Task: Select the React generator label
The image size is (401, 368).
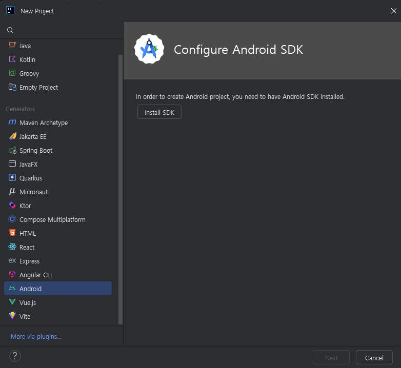Action: point(27,248)
